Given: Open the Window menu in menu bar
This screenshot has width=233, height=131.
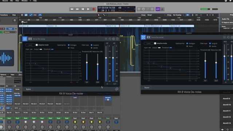Looking at the screenshot, I should coord(24,1).
